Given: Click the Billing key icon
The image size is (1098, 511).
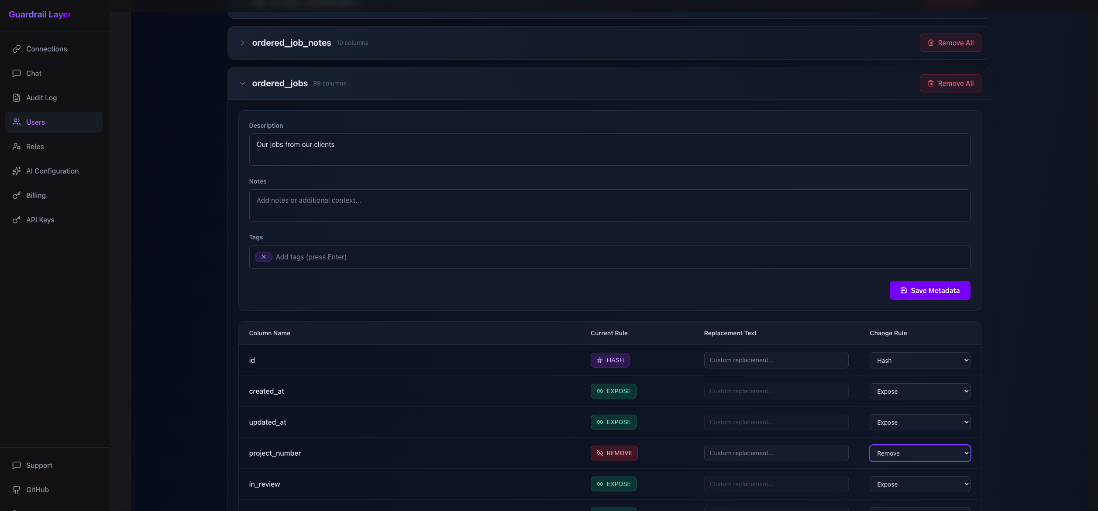Looking at the screenshot, I should tap(17, 195).
